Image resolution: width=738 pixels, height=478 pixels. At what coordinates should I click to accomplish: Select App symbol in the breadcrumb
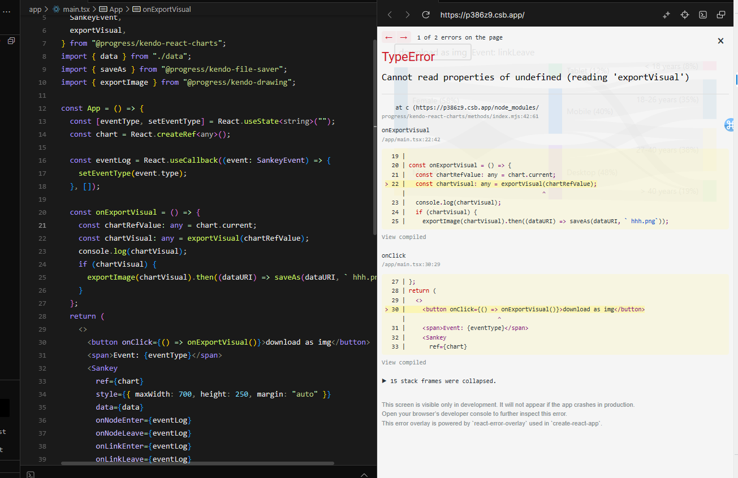pos(115,9)
